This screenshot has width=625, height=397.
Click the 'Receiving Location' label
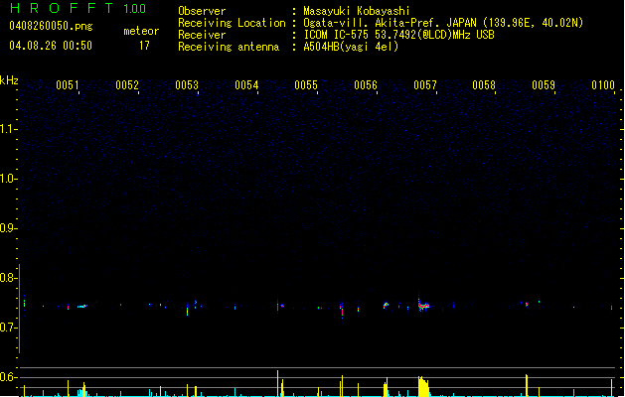click(x=232, y=23)
